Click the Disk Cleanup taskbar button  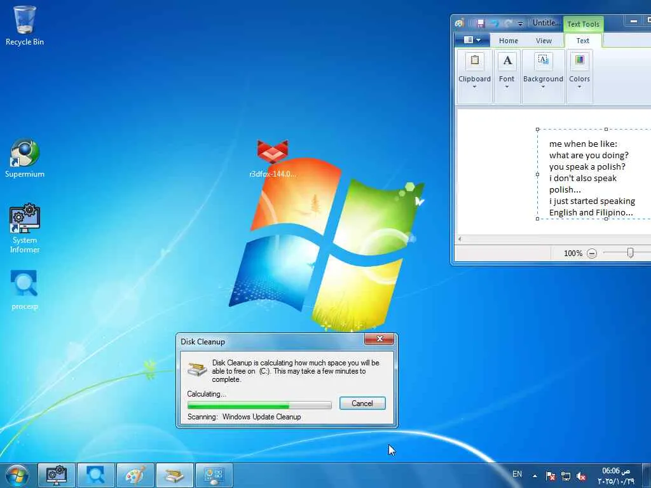click(174, 475)
